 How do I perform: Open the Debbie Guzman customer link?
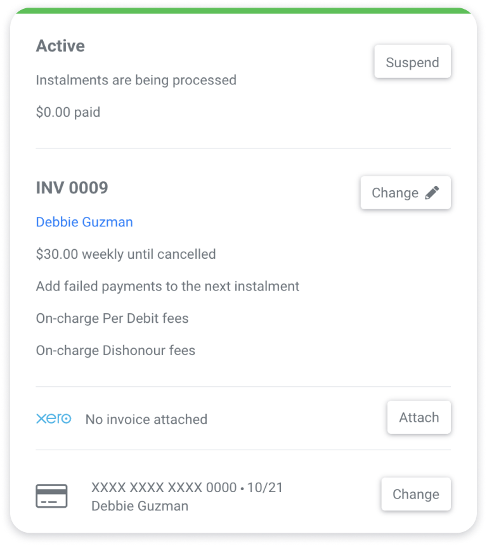click(x=84, y=222)
